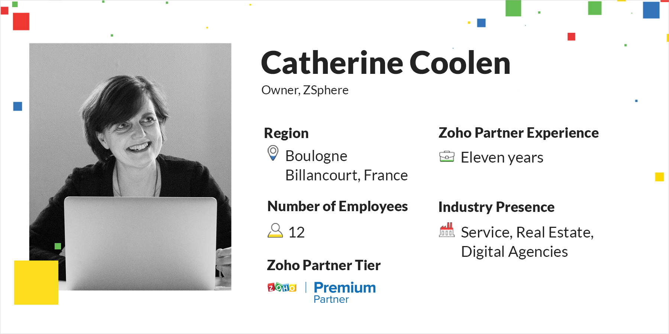Click the briefcase icon beside Eleven years
The width and height of the screenshot is (669, 334).
[447, 157]
